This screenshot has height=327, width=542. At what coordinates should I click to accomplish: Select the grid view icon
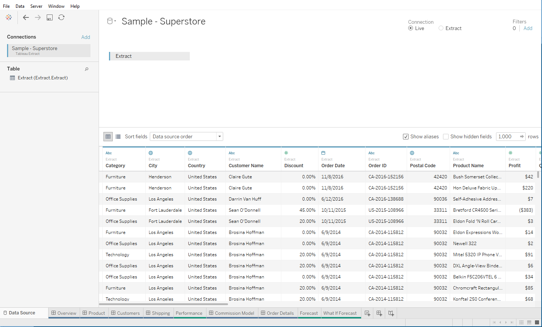coord(108,136)
